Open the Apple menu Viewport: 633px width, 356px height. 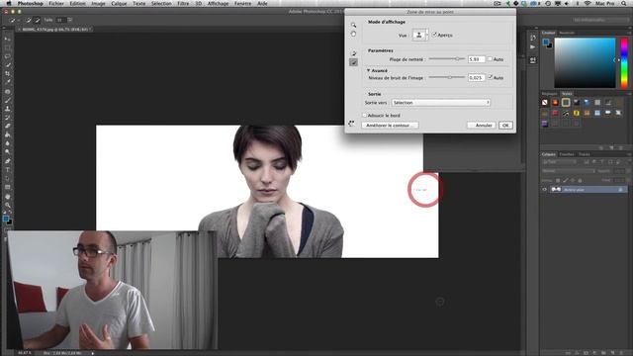9,3
